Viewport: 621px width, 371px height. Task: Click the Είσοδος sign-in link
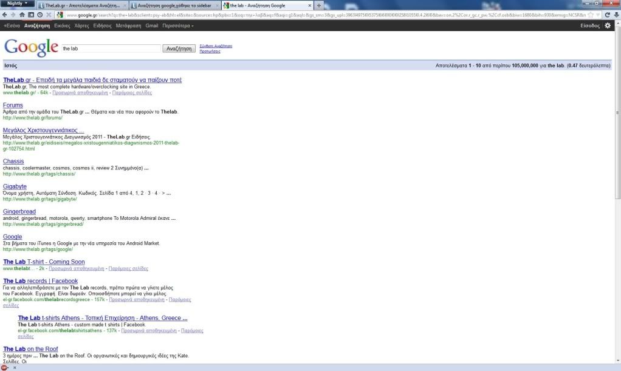(x=590, y=26)
